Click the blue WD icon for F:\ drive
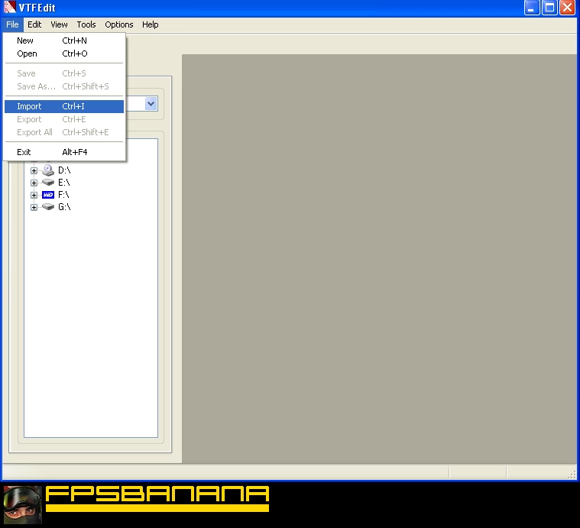 pyautogui.click(x=48, y=195)
